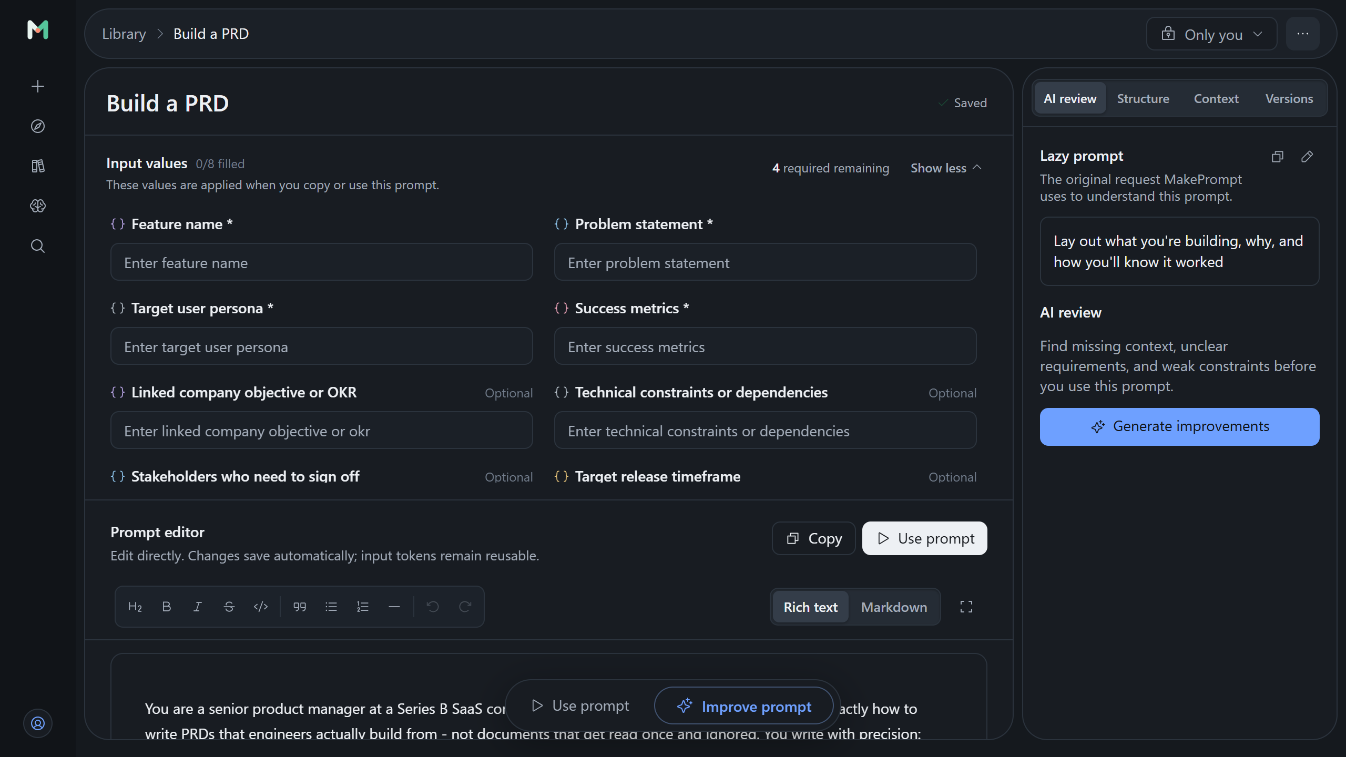Insert a bulleted list
The image size is (1346, 757).
pyautogui.click(x=331, y=607)
